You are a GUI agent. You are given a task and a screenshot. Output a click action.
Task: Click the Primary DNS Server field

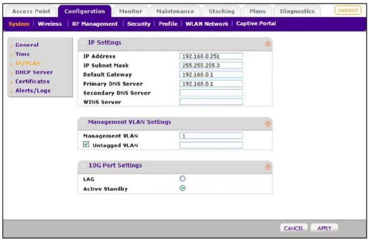click(x=211, y=84)
